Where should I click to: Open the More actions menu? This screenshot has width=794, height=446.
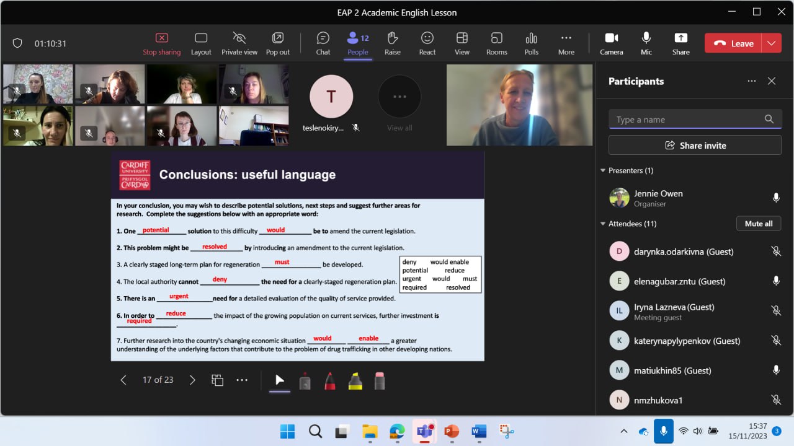566,43
